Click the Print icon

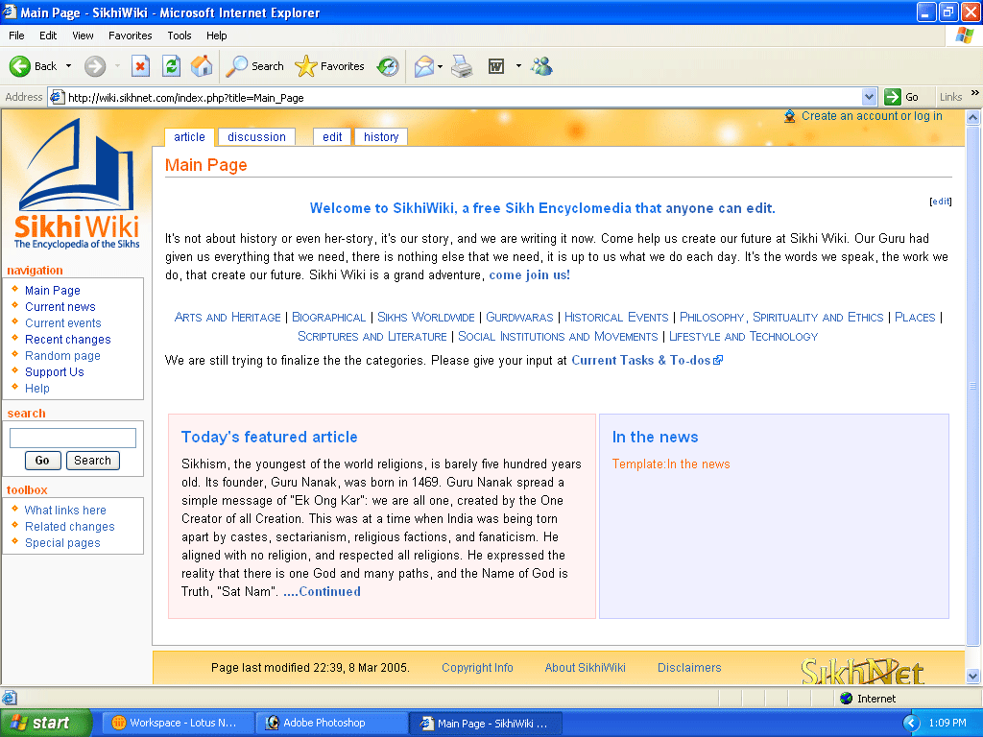[x=463, y=66]
